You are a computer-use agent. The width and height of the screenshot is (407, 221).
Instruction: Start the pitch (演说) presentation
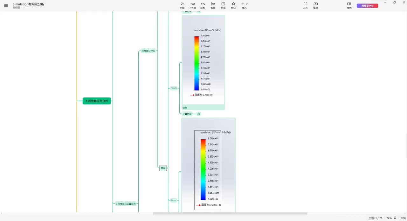tap(316, 5)
